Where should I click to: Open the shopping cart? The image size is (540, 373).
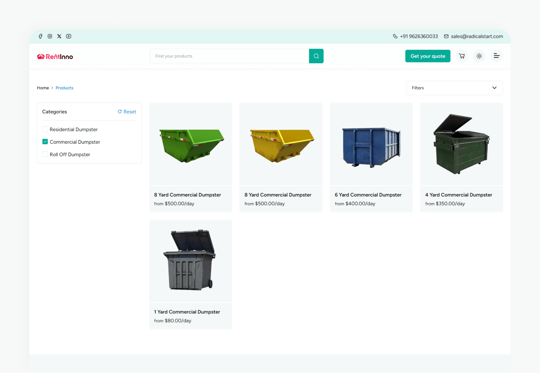click(x=461, y=56)
